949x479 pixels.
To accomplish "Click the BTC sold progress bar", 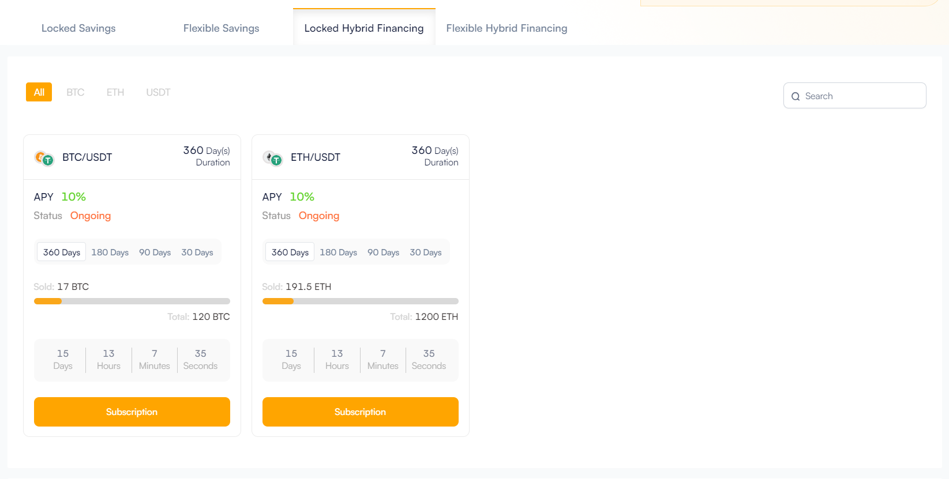I will 132,301.
